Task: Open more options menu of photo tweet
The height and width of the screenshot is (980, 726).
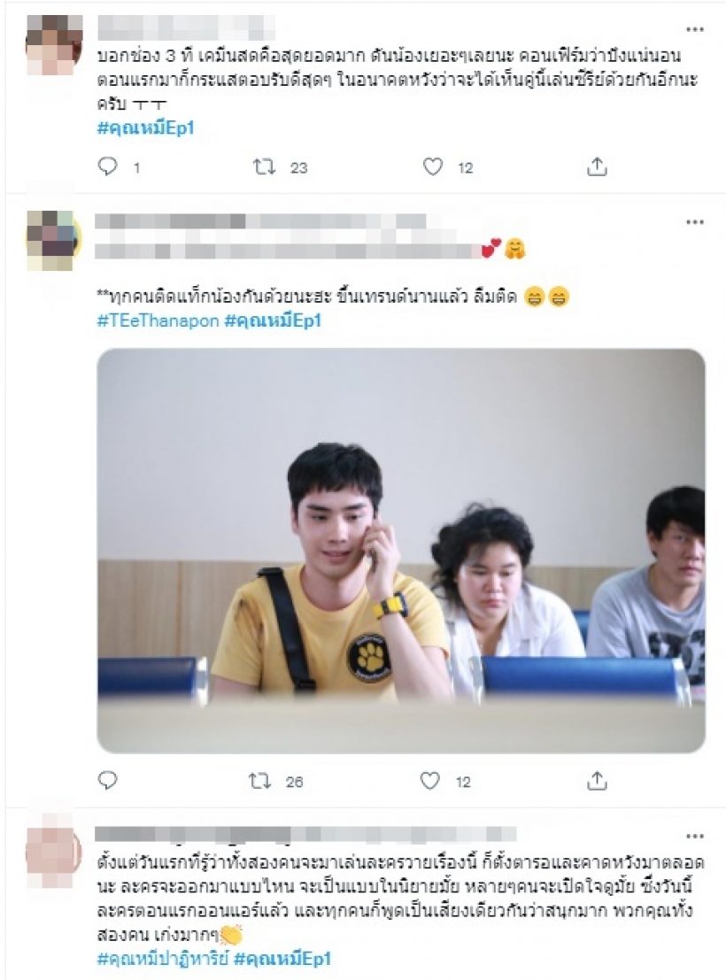Action: pyautogui.click(x=695, y=222)
